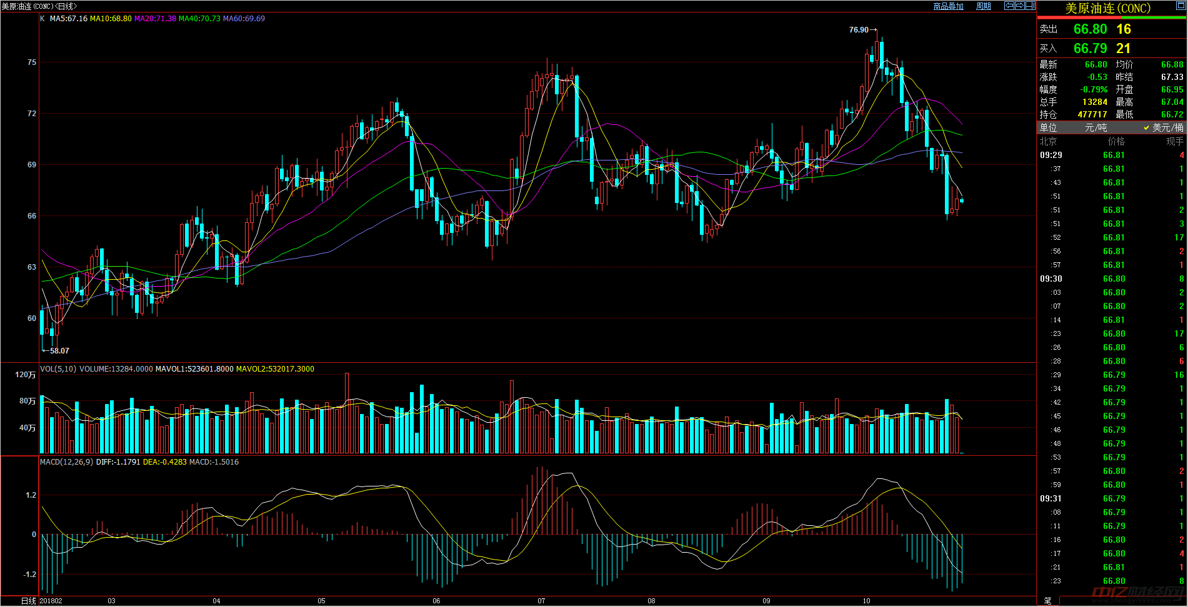Click the MA5 indicator label

68,19
